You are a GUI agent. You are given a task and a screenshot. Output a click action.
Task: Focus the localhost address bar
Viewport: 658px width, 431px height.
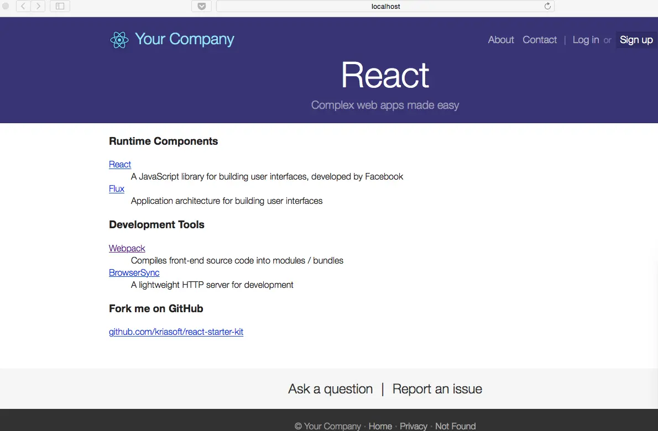(385, 6)
